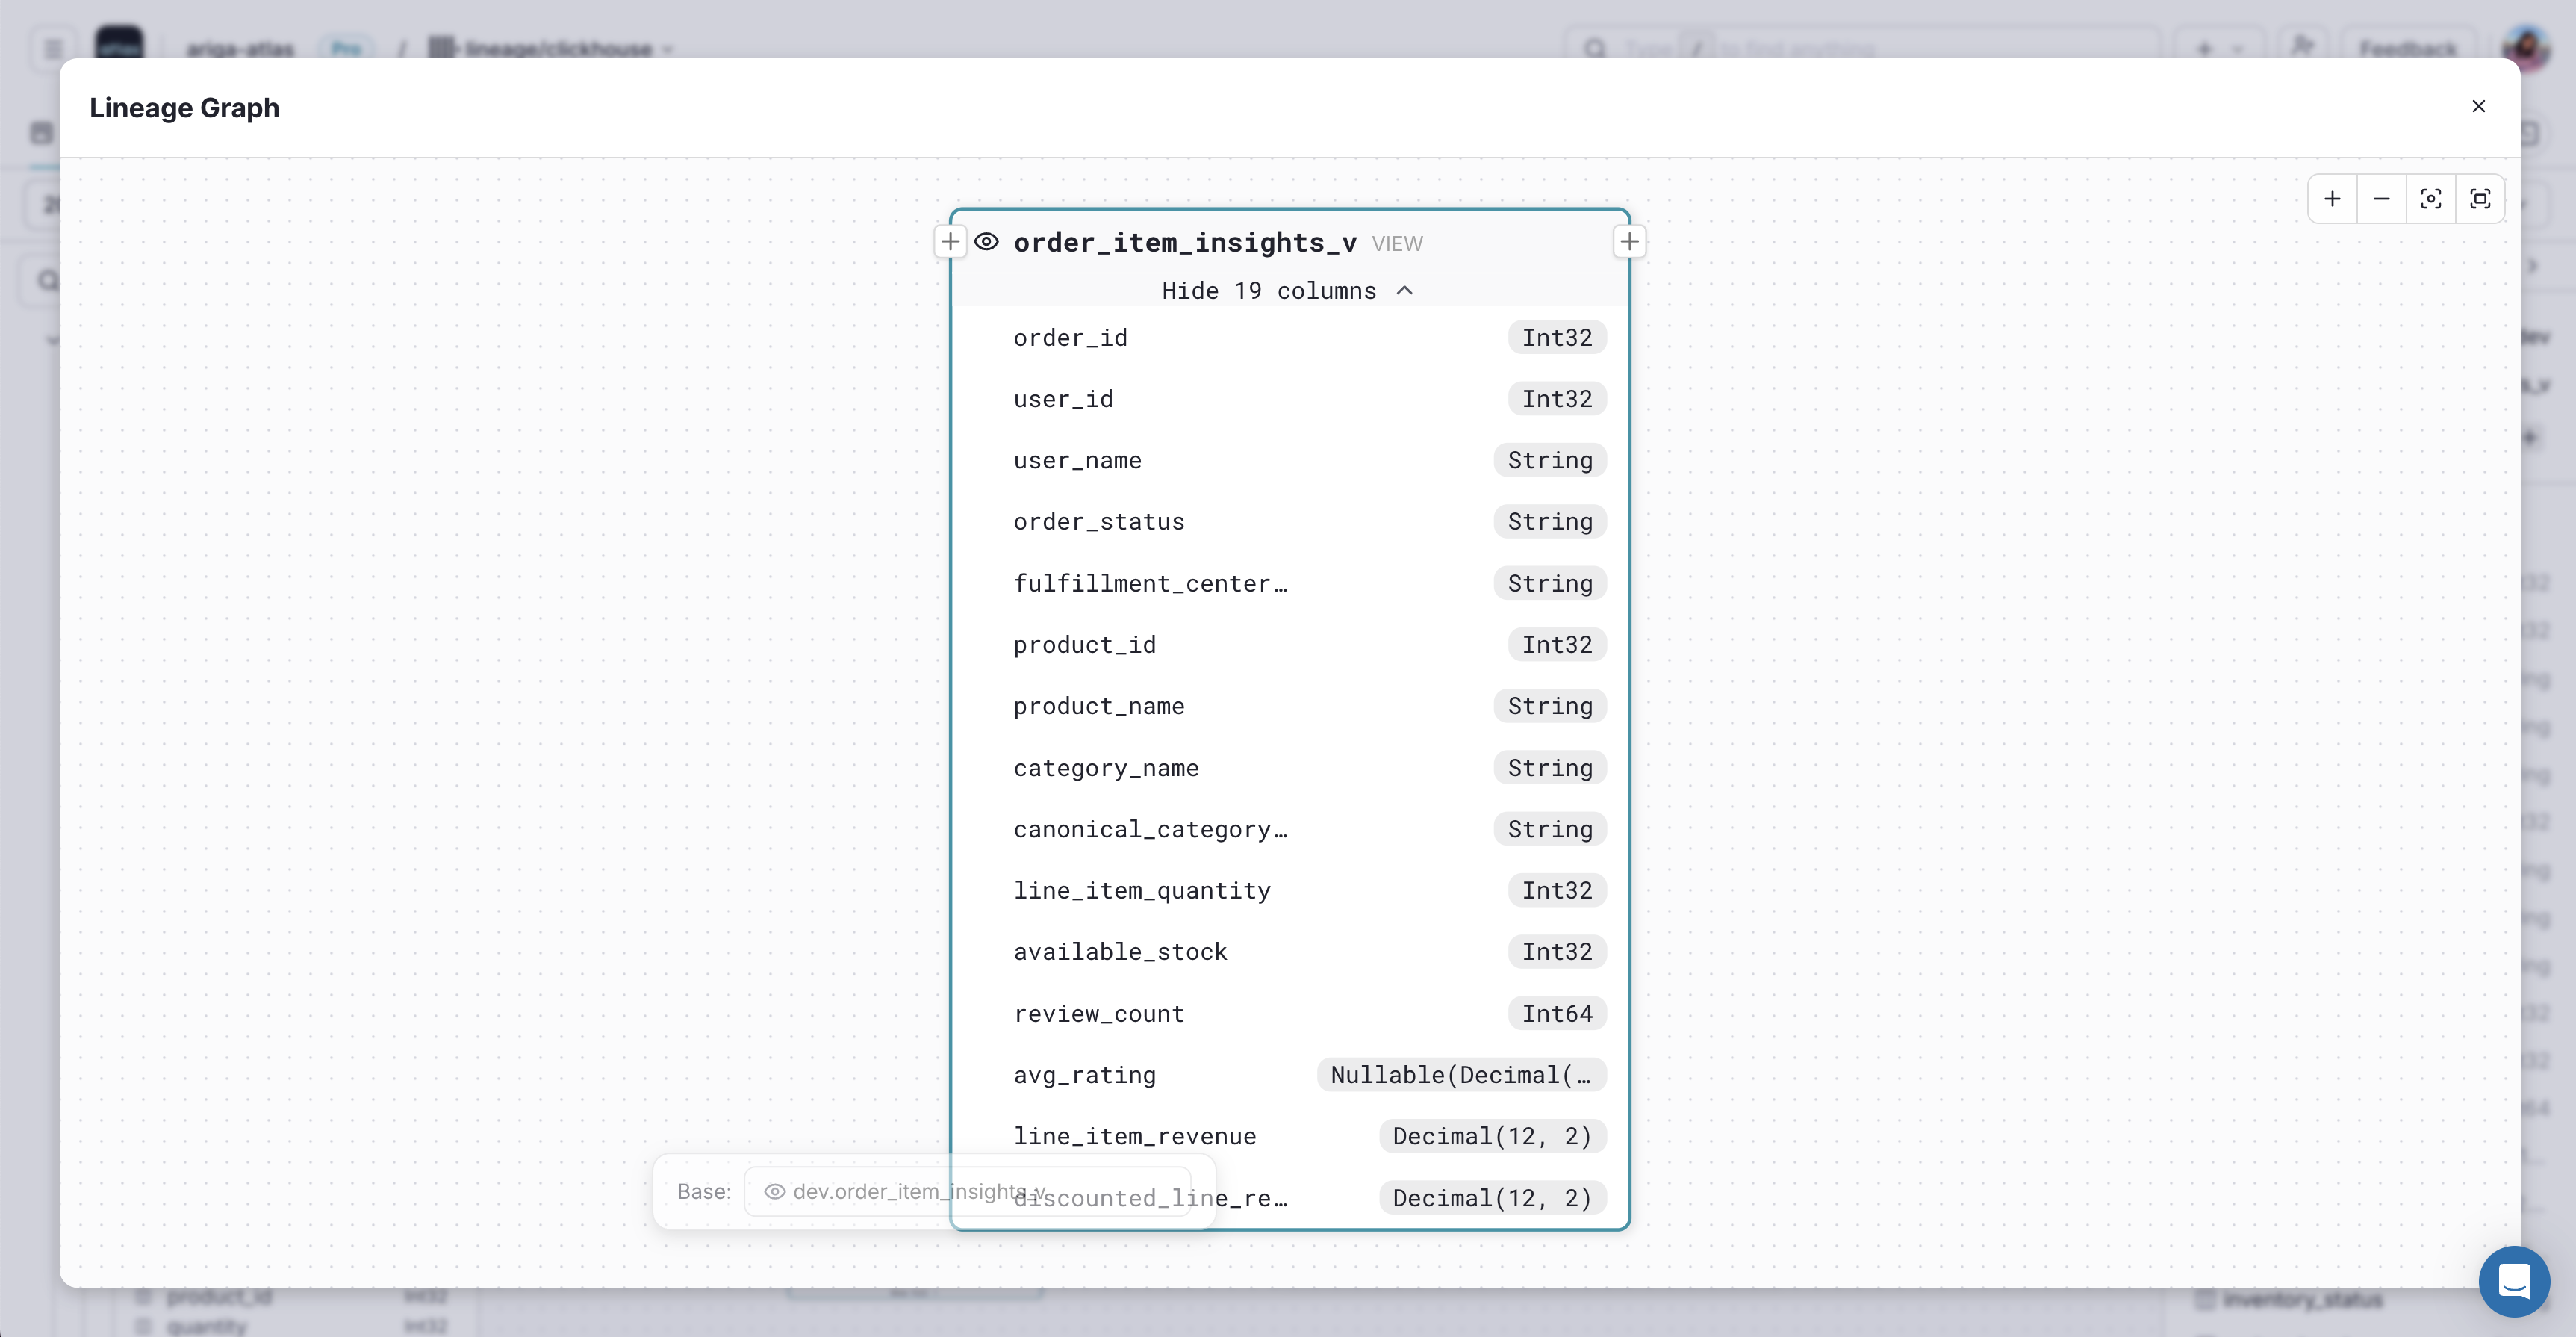Open the Intercom chat bubble
Viewport: 2576px width, 1337px height.
point(2515,1281)
